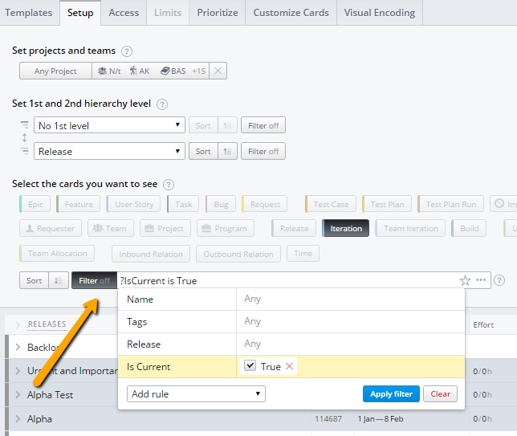Click the cards Filter off button
The width and height of the screenshot is (517, 436).
[x=94, y=280]
